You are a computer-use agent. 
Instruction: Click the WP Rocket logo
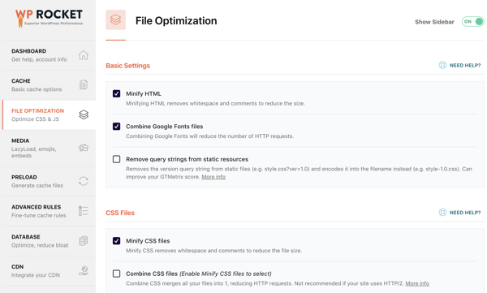pos(49,18)
